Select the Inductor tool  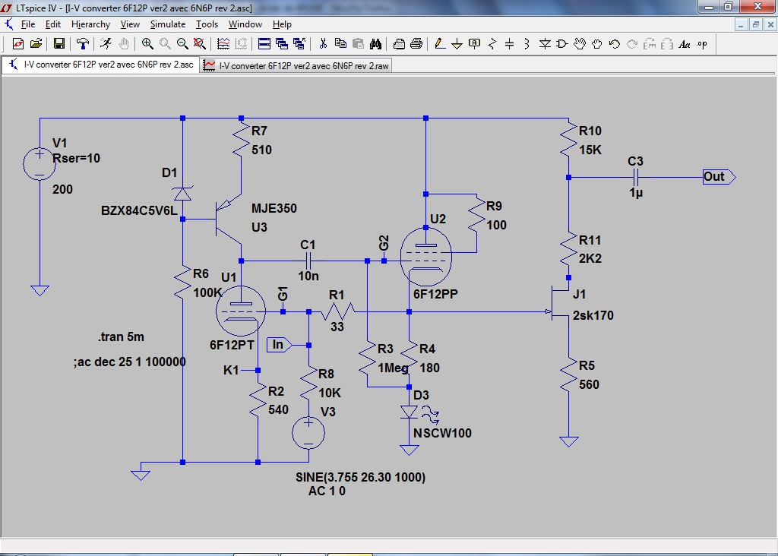[x=527, y=44]
